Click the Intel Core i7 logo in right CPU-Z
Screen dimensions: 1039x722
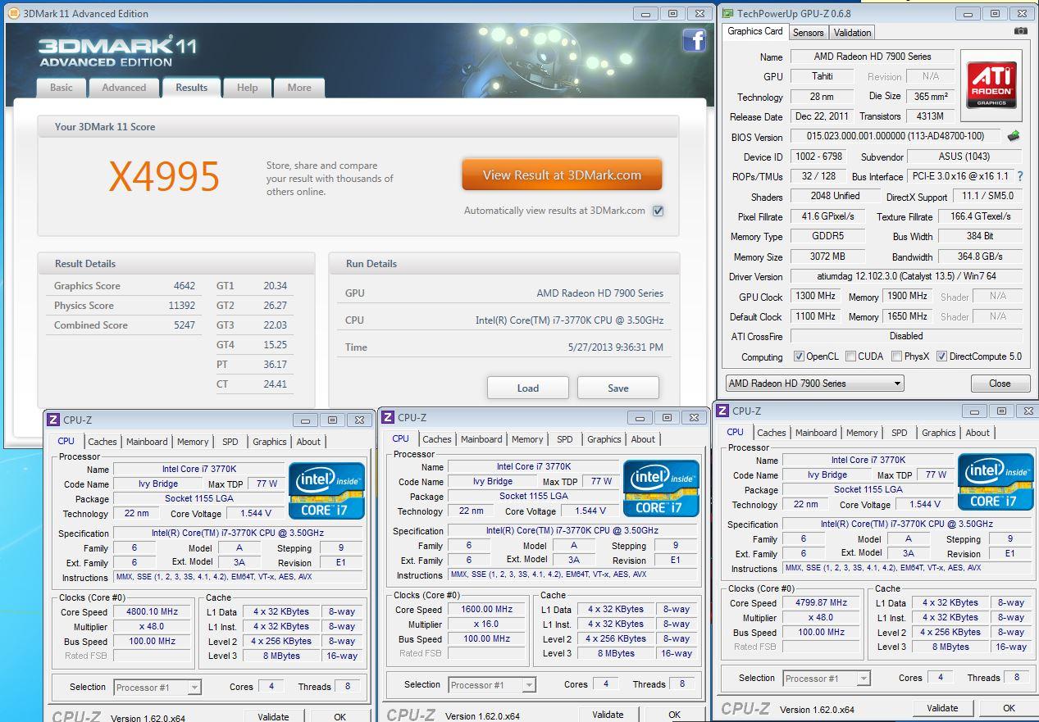point(996,482)
